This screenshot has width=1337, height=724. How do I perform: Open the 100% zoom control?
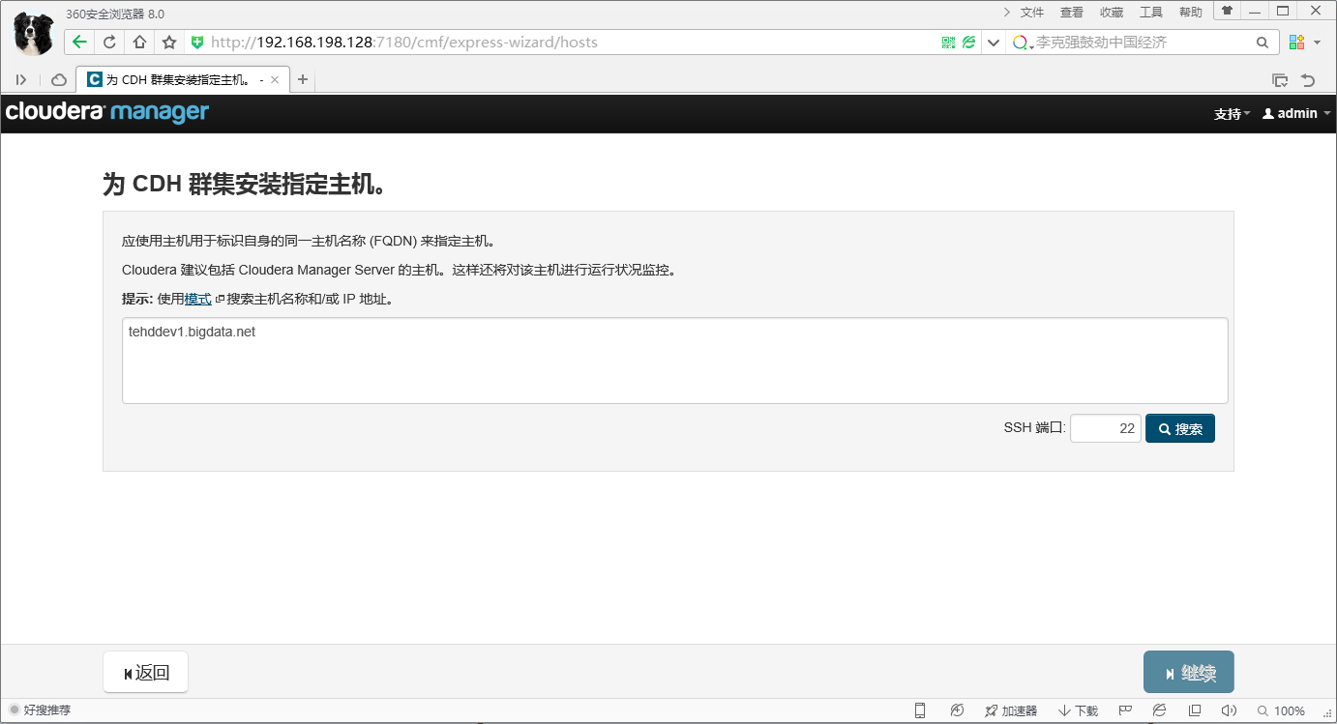(x=1281, y=710)
